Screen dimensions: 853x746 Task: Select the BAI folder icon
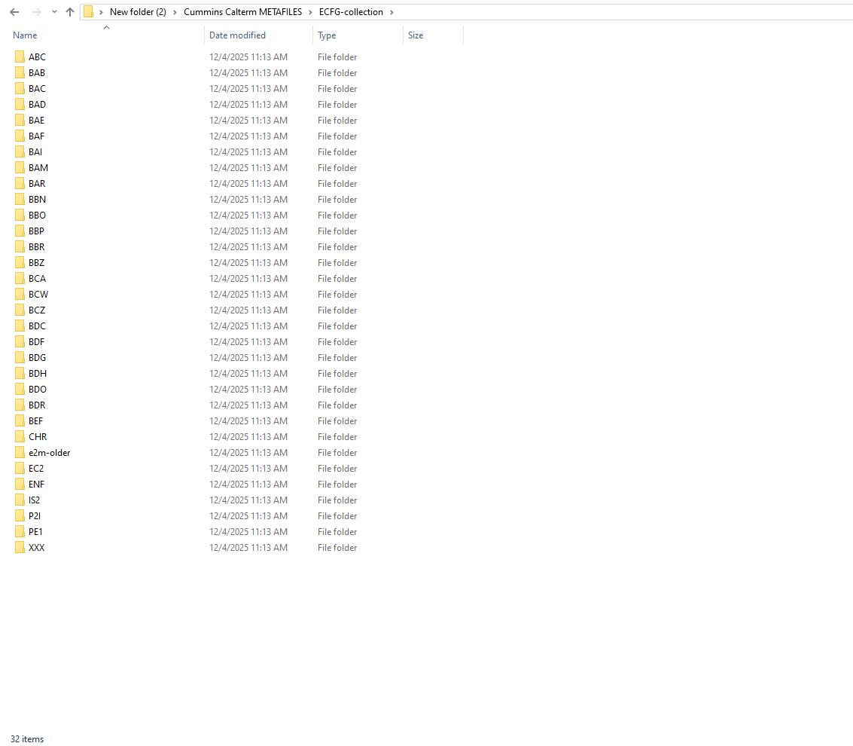tap(20, 152)
